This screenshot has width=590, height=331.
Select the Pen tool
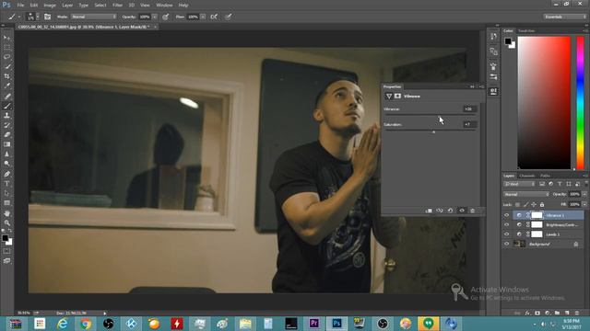click(x=6, y=174)
